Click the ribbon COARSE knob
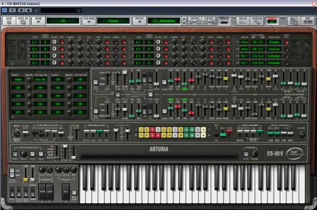The width and height of the screenshot is (317, 210). click(x=255, y=154)
